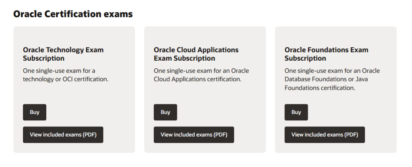Image resolution: width=412 pixels, height=167 pixels.
Task: Click empty space above Technology card title
Action: point(74,37)
